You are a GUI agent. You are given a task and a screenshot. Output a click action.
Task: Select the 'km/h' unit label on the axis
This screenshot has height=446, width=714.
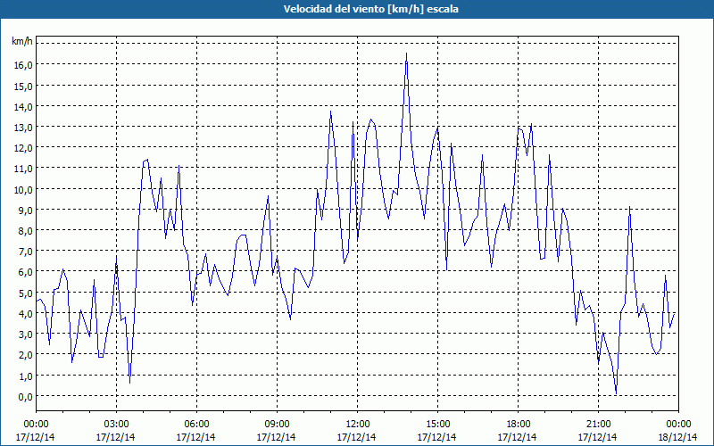click(21, 41)
